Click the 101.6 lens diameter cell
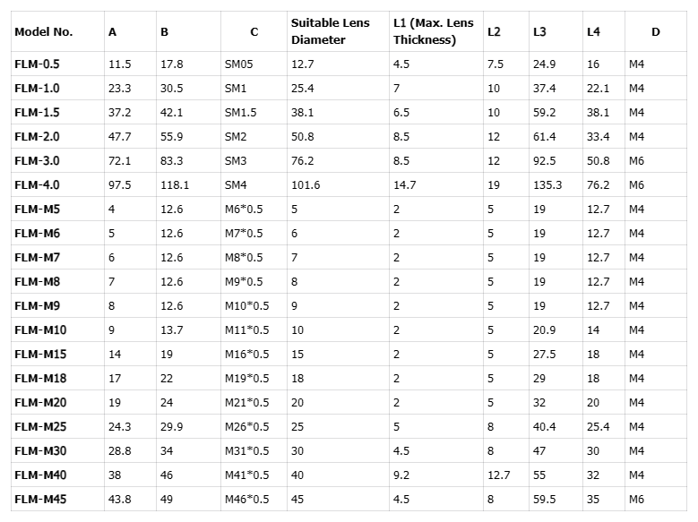The image size is (698, 522). [x=306, y=185]
